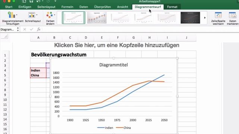Viewport: 239px width, 134px height.
Task: Click the Diagrammtitel chart title
Action: click(x=114, y=65)
